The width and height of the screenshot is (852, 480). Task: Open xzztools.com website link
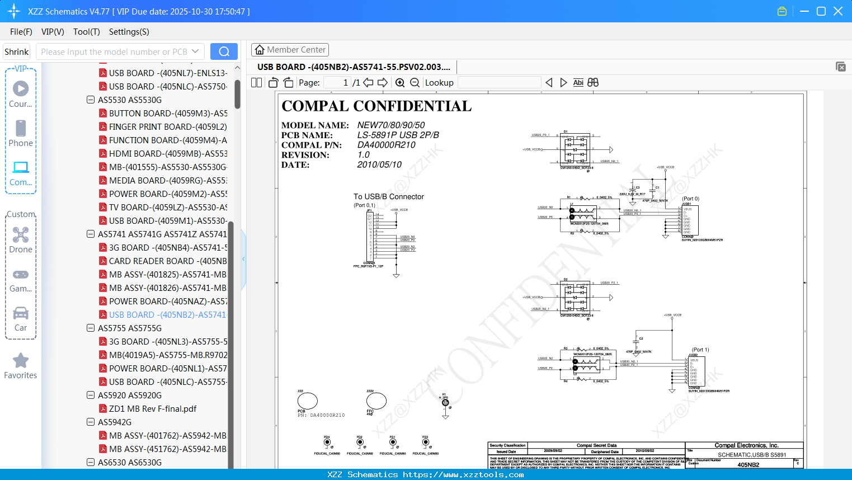[x=463, y=474]
